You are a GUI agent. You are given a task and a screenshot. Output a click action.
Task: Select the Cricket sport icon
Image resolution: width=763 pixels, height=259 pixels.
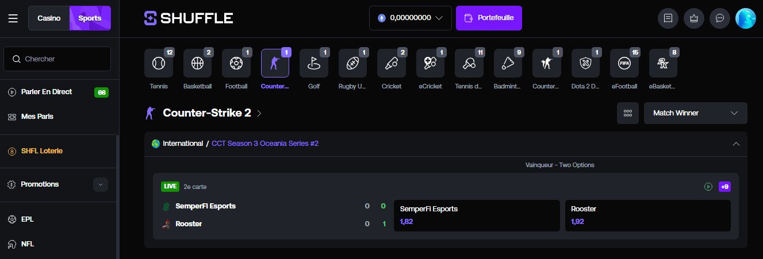pos(391,63)
